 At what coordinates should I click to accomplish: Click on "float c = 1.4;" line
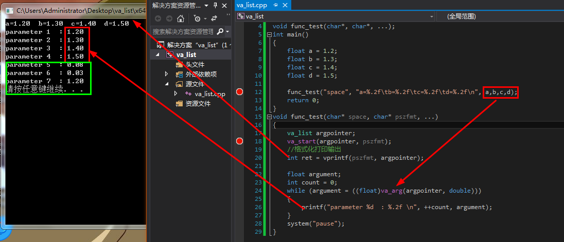click(x=312, y=67)
